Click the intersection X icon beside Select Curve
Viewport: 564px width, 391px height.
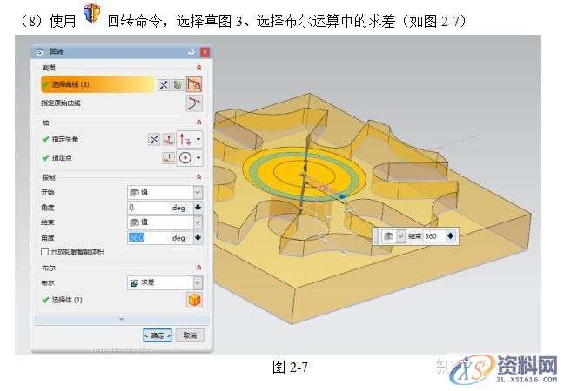pyautogui.click(x=164, y=85)
